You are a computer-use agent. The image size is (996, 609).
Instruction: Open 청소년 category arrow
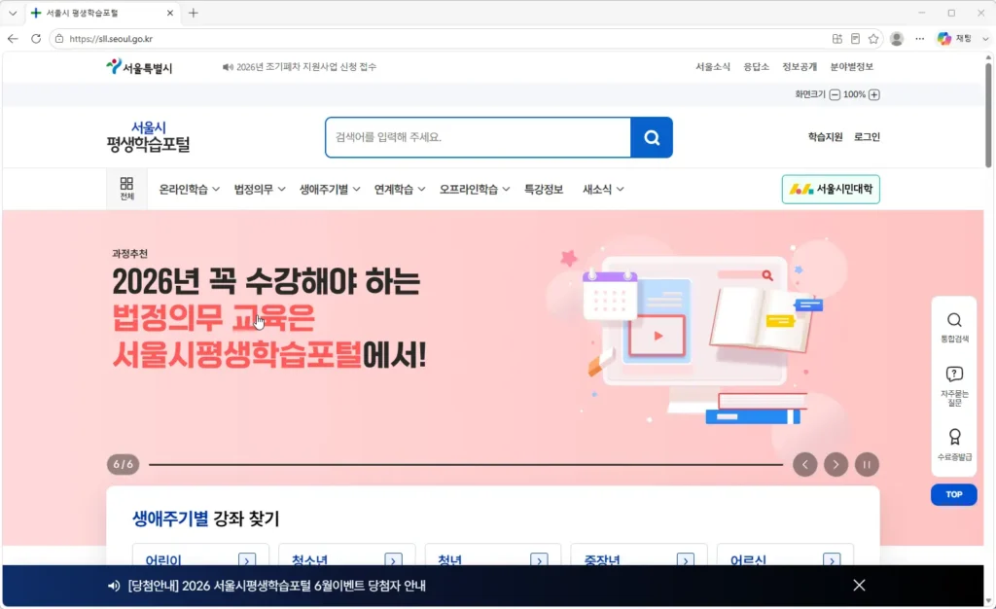[x=393, y=560]
